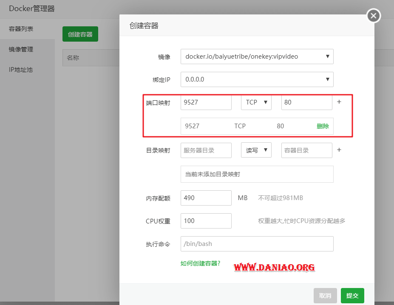The height and width of the screenshot is (305, 394).
Task: Open the TCP protocol dropdown
Action: pos(256,102)
